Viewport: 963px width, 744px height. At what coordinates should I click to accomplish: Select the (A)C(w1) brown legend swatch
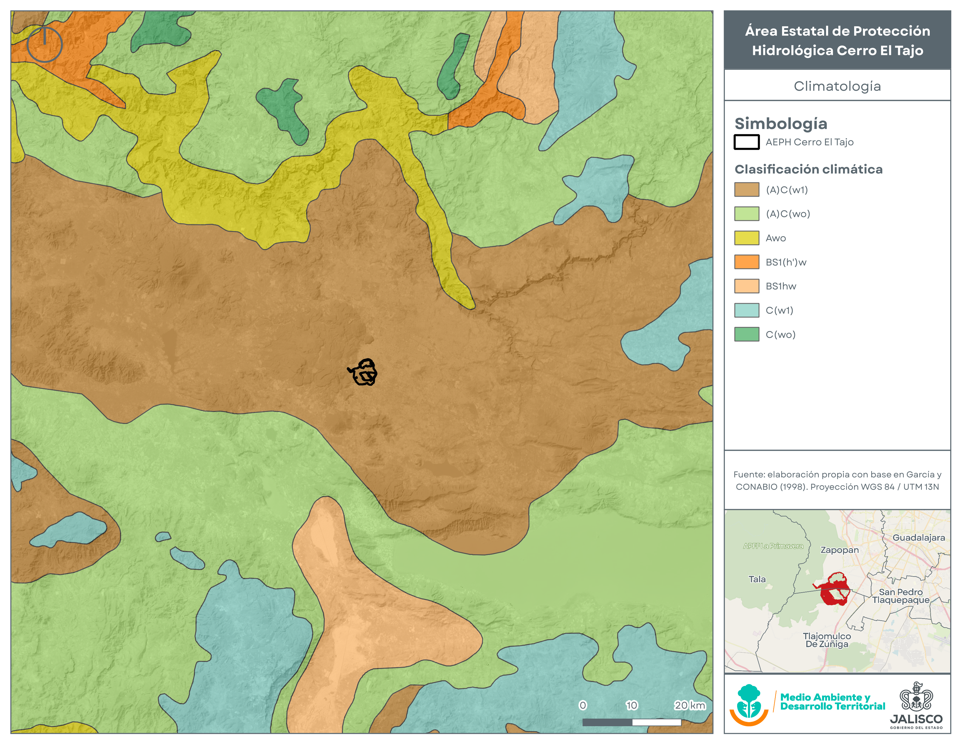746,190
